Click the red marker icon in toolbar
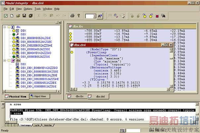This screenshot has width=200, height=133. click(157, 16)
